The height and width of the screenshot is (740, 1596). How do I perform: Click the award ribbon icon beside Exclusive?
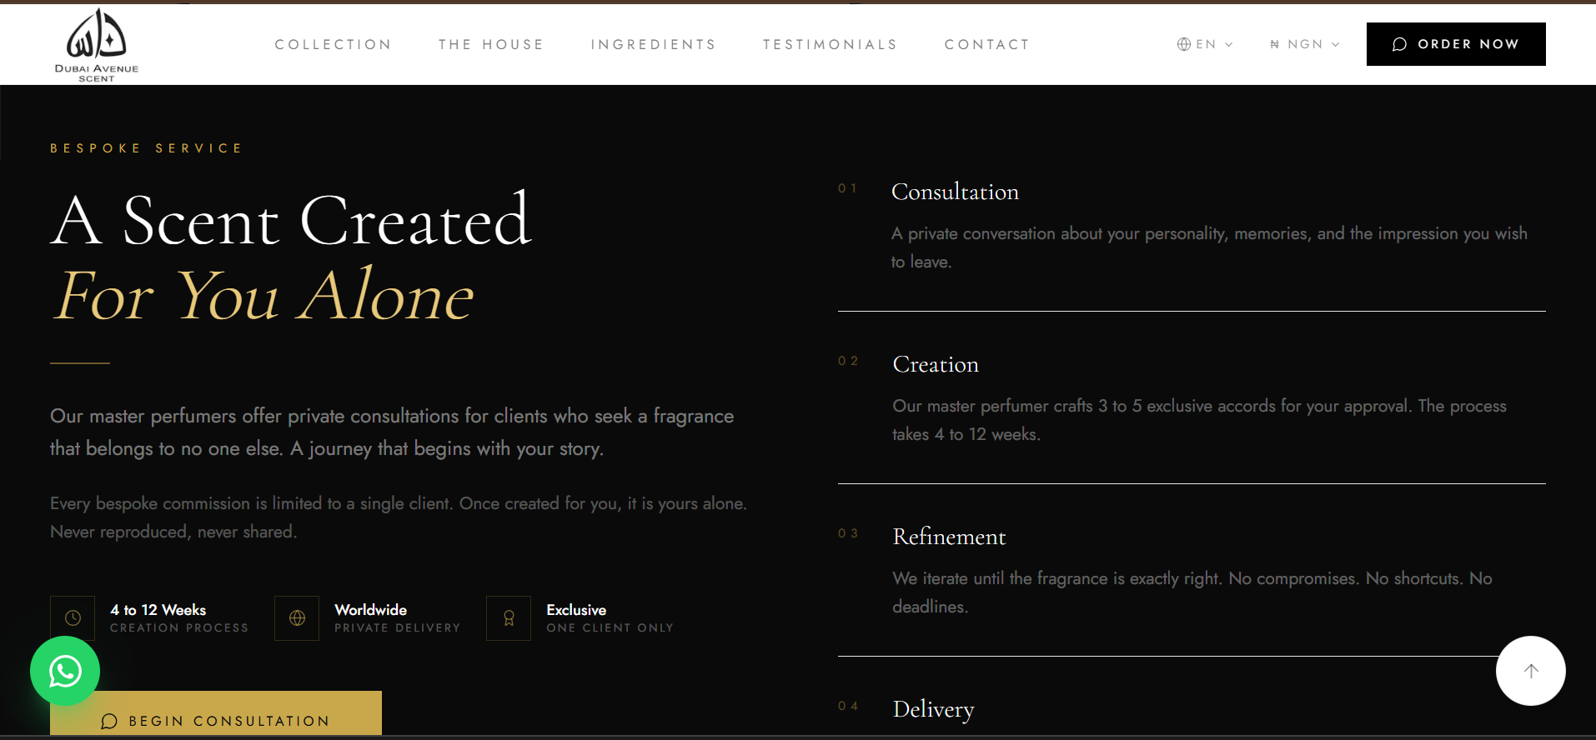pos(509,618)
